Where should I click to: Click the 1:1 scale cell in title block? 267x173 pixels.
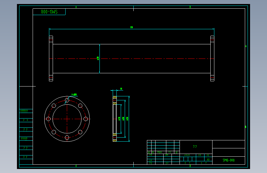pos(208,159)
